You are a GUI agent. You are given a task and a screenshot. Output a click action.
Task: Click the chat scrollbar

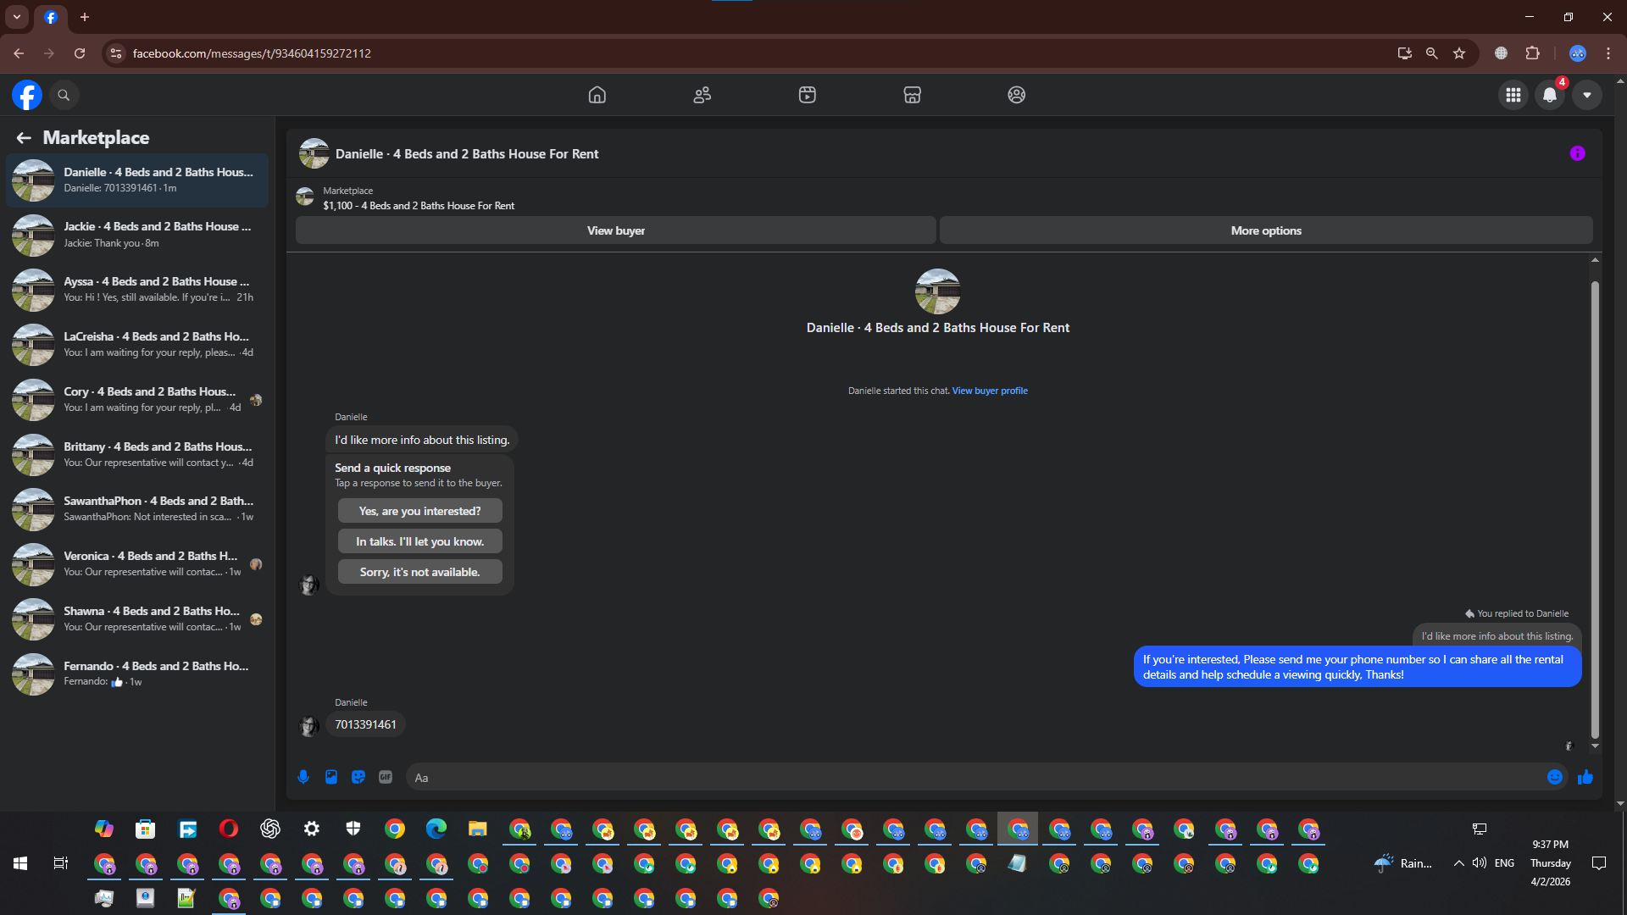coord(1595,508)
